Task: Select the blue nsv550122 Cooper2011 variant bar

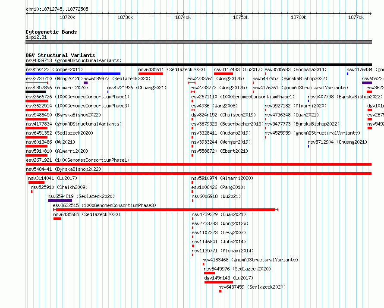Action: pyautogui.click(x=73, y=74)
